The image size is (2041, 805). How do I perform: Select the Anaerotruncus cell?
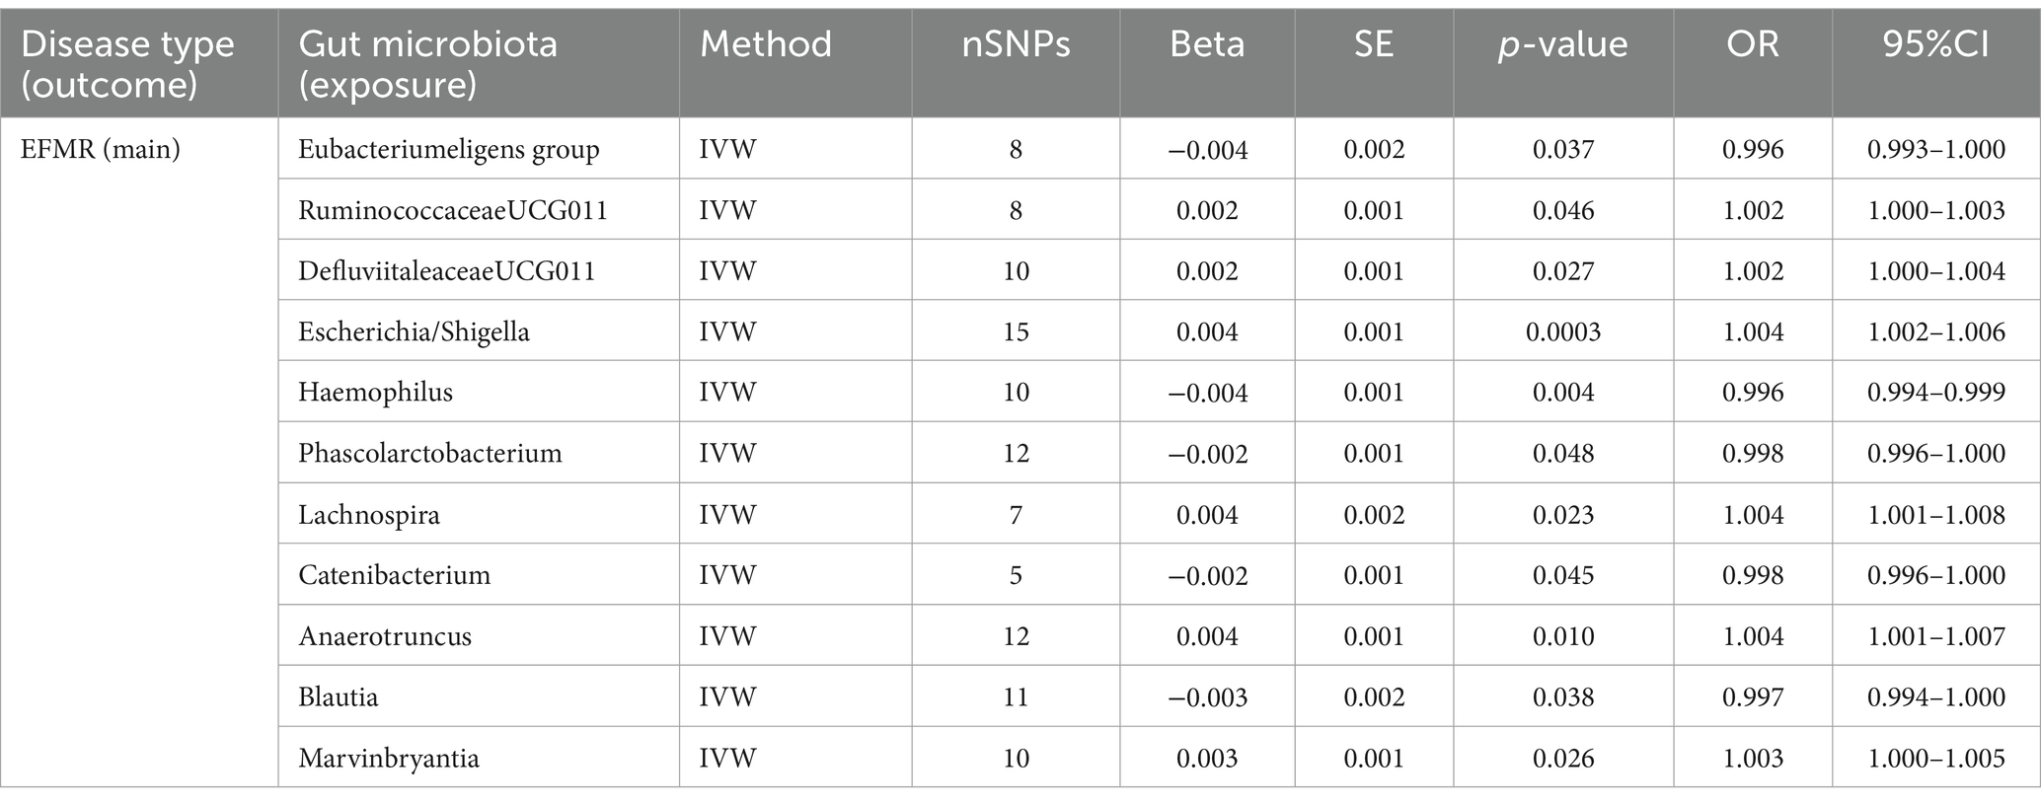tap(385, 636)
